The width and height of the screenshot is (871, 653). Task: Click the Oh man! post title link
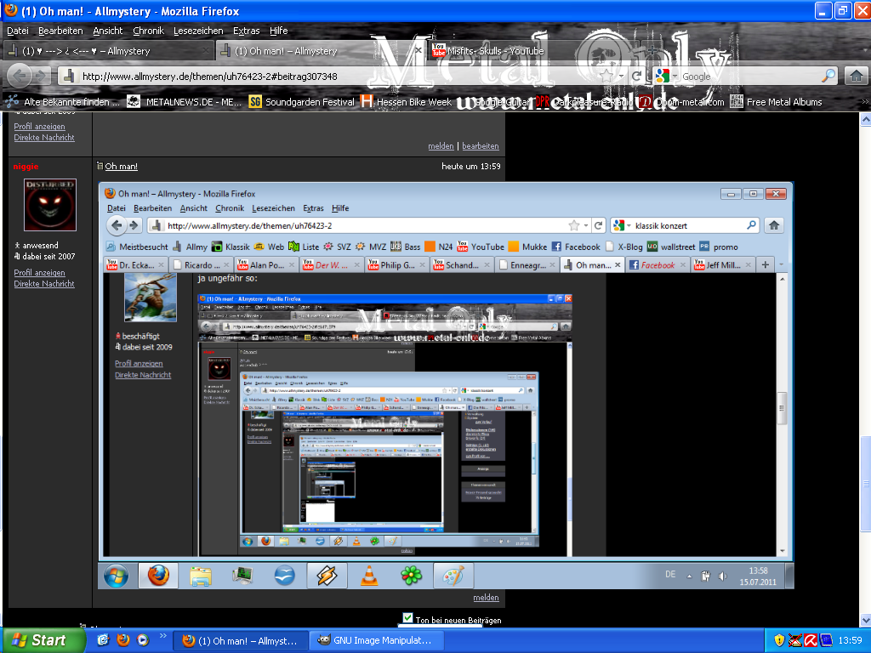[x=121, y=166]
